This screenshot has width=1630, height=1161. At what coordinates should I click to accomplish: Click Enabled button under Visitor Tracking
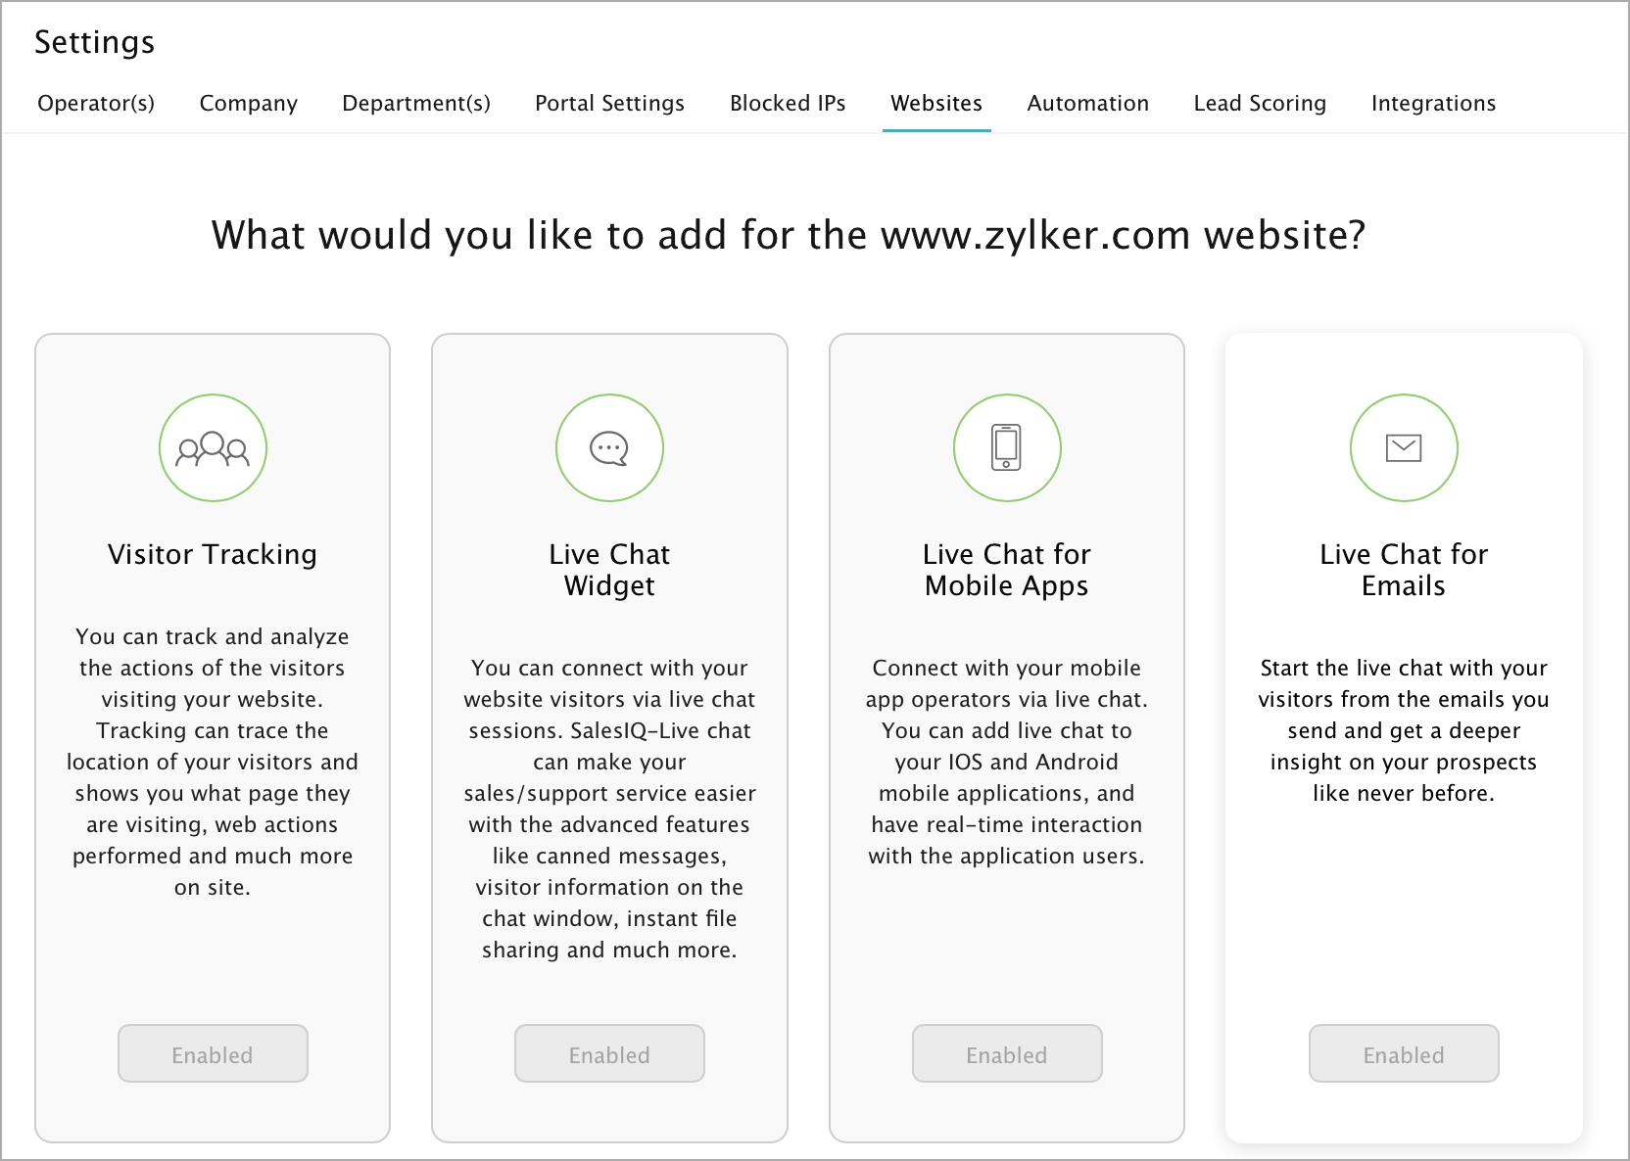[213, 1053]
